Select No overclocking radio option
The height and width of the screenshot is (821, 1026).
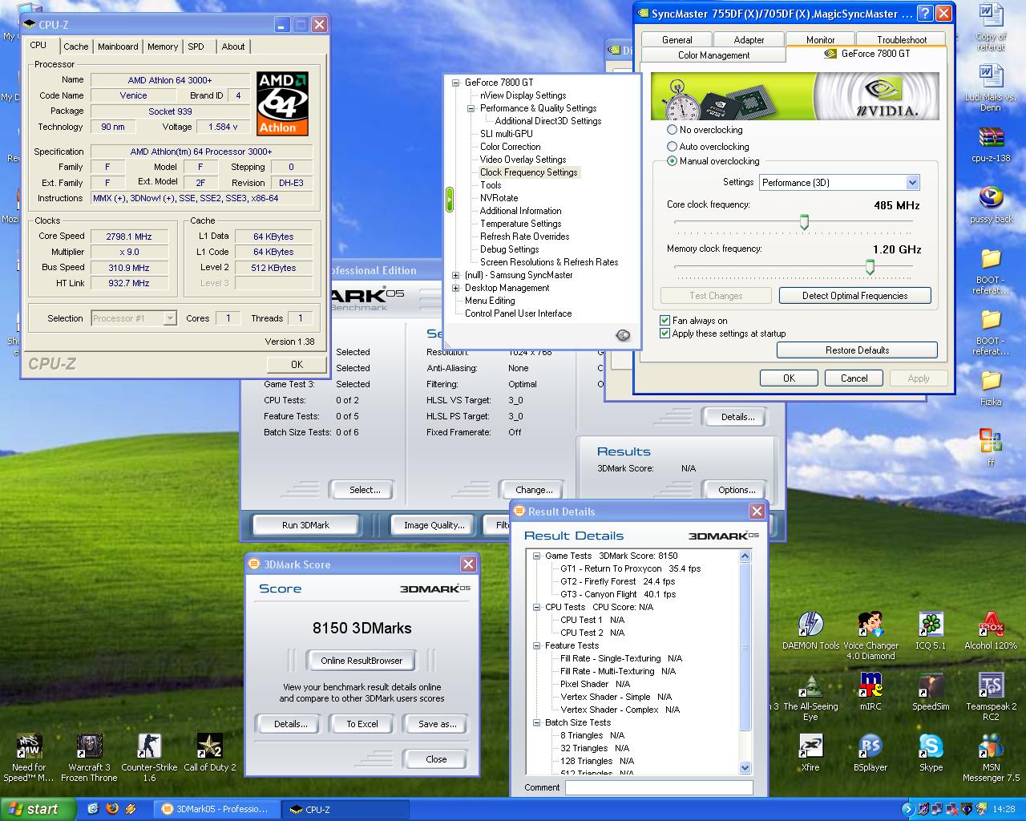[x=672, y=130]
